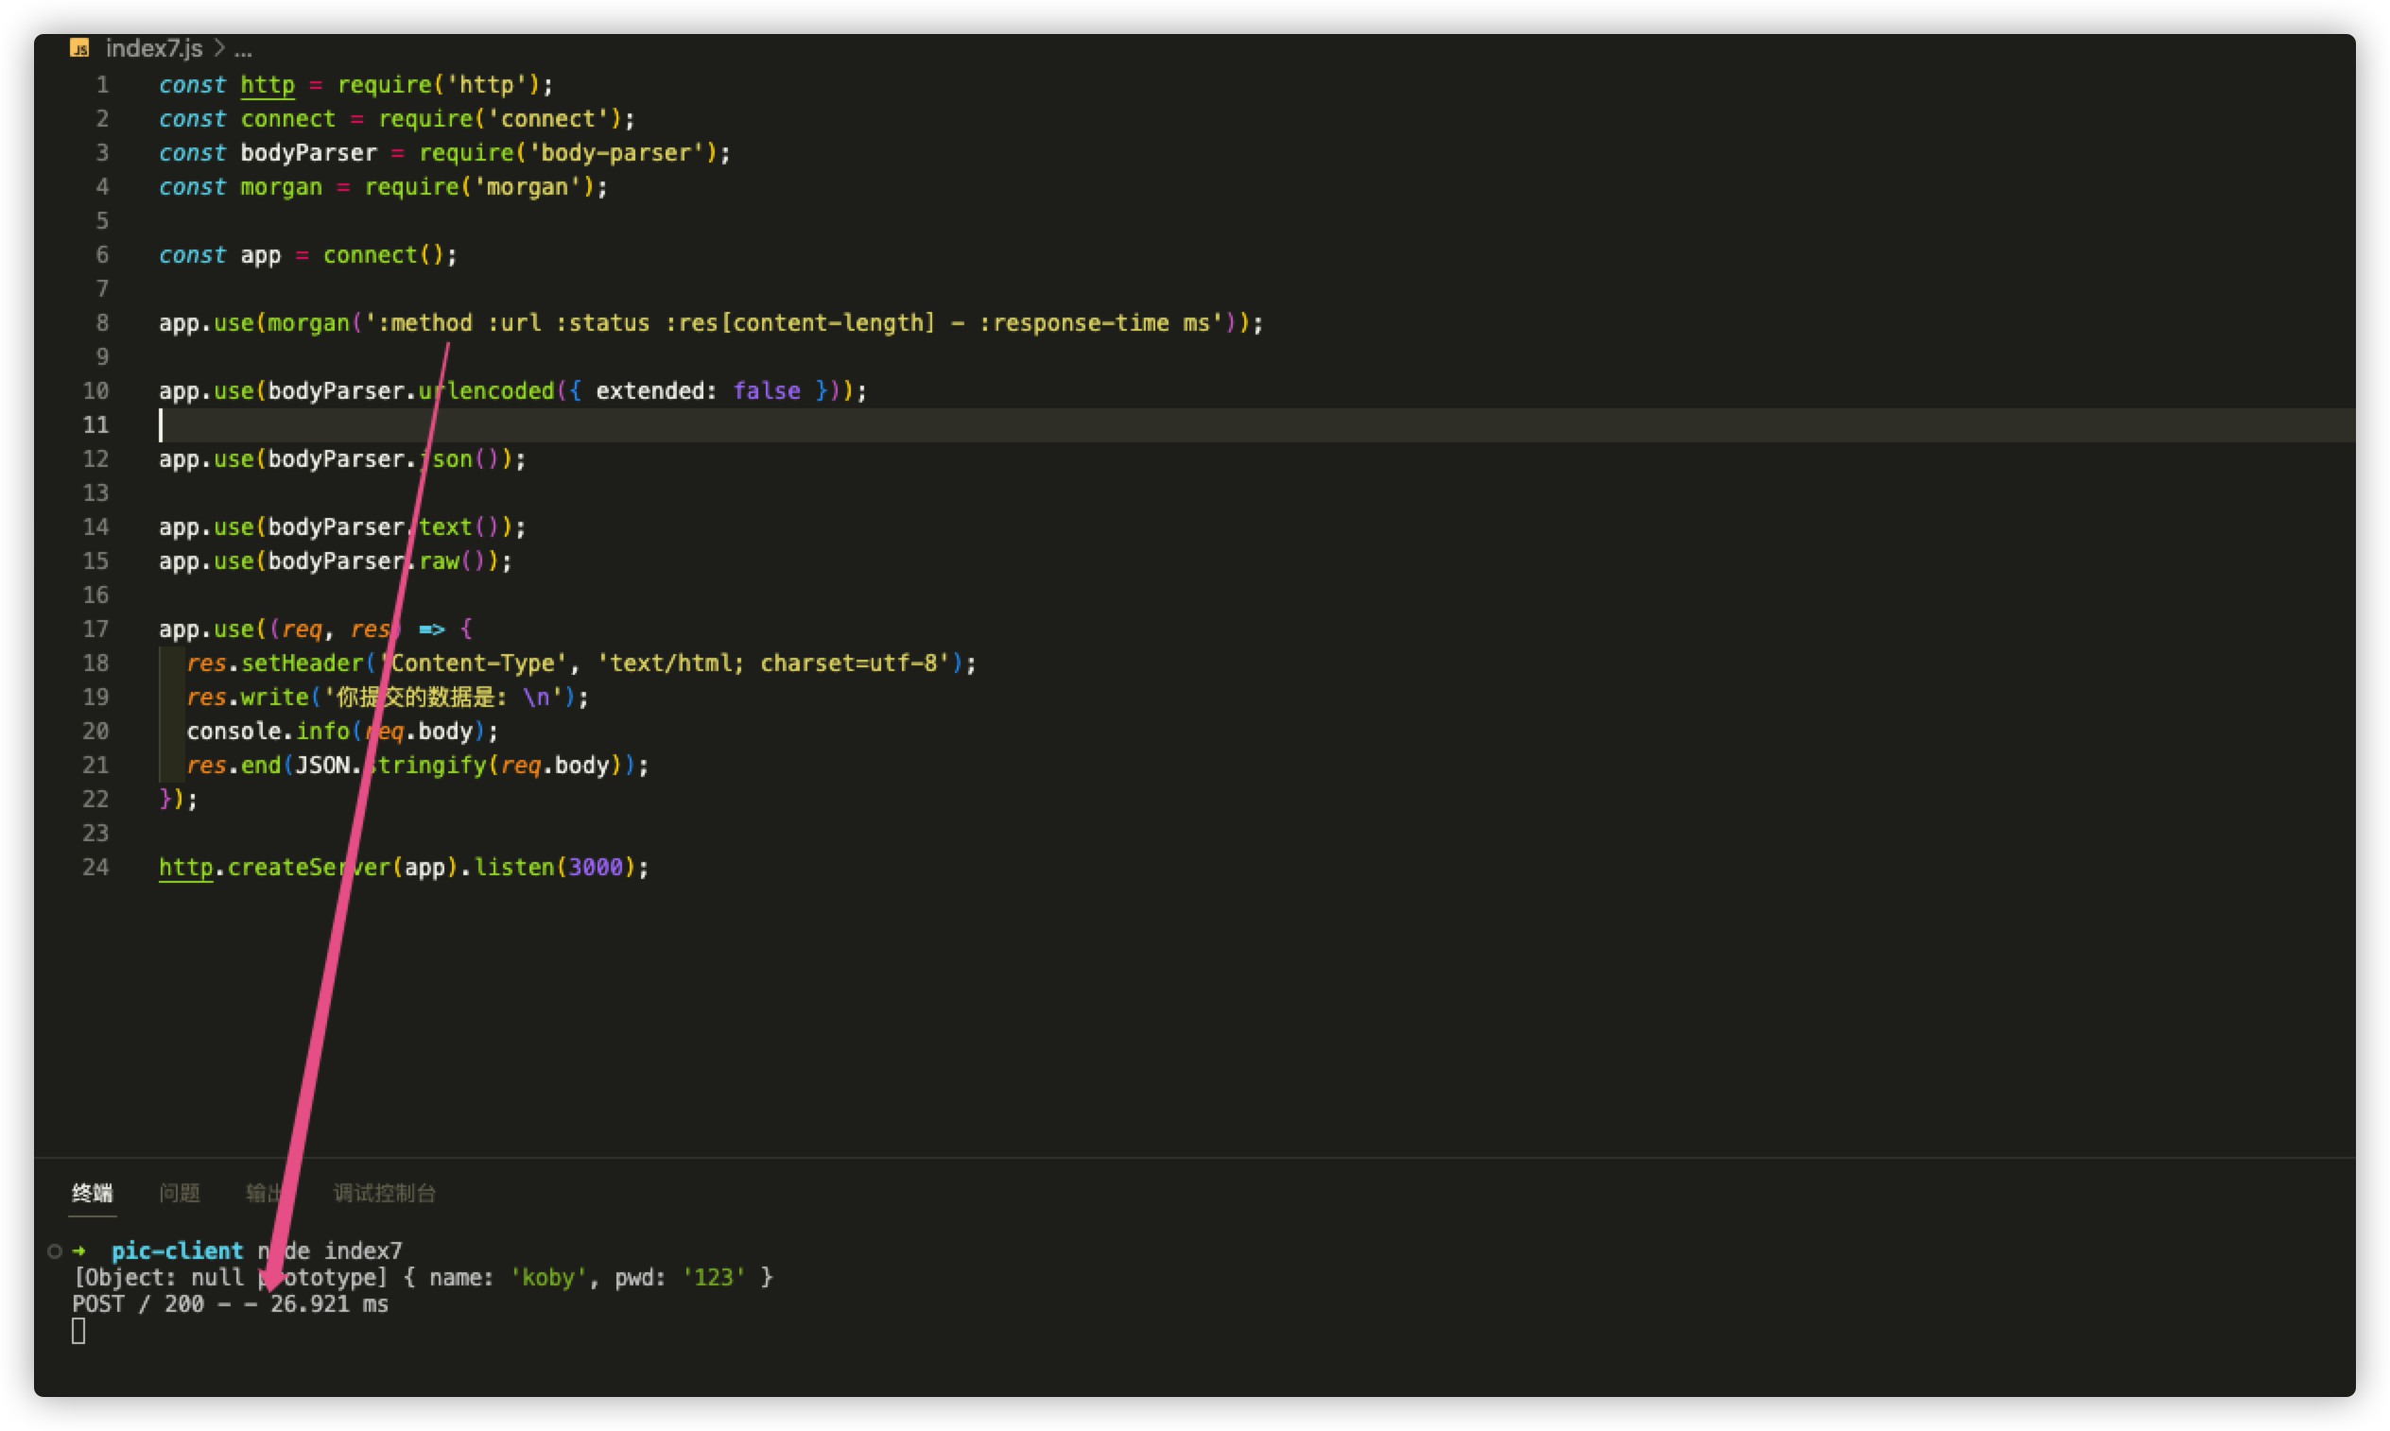Click the 'POST / 200' terminal log line

tap(231, 1304)
